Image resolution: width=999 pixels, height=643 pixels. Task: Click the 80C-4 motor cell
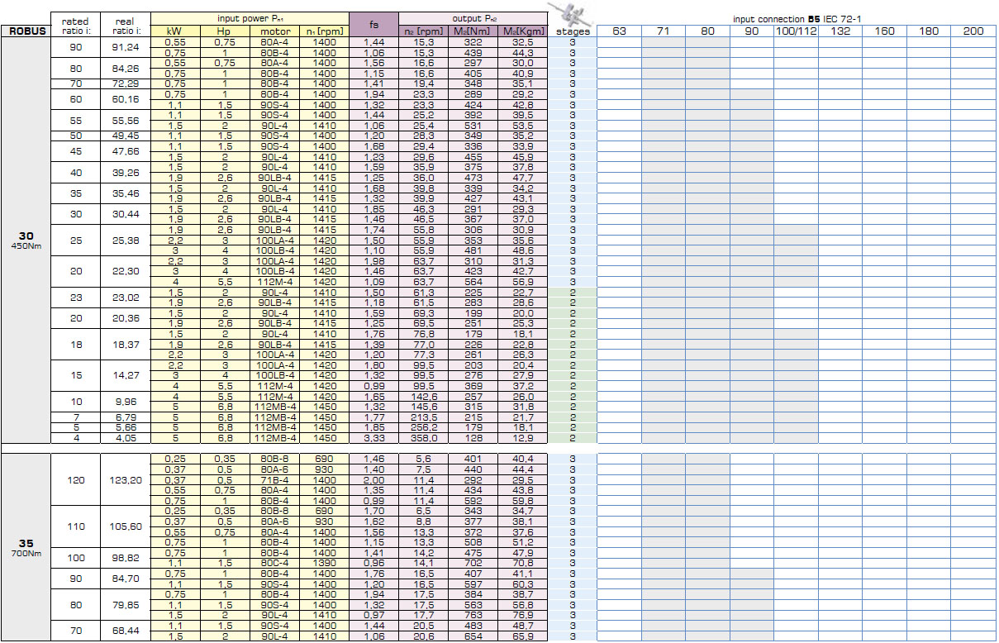[274, 563]
